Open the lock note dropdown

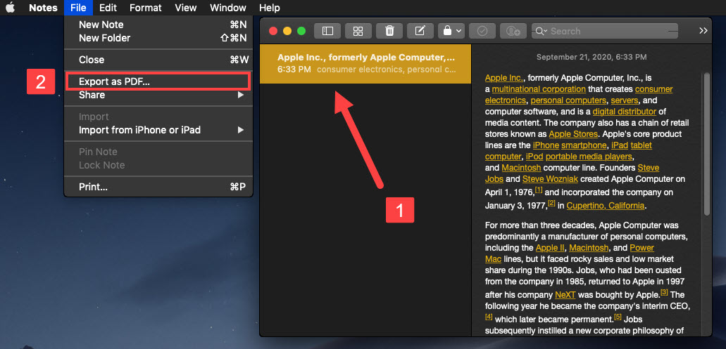(x=451, y=31)
